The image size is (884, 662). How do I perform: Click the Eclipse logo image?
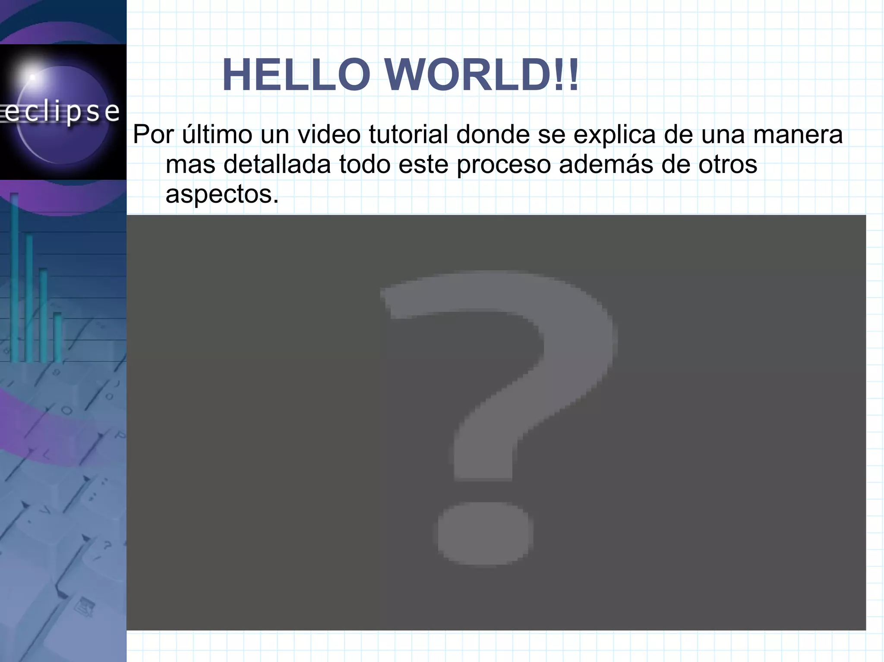63,112
